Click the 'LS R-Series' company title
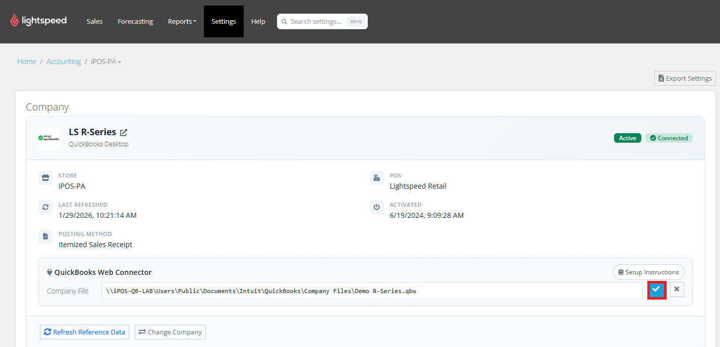Screen dimensions: 720x347 click(x=92, y=132)
